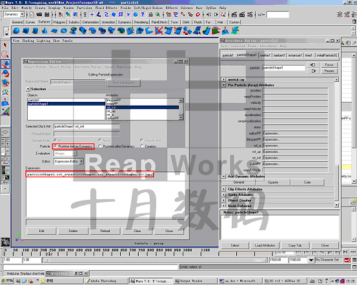Click the Delete expression button
The width and height of the screenshot is (357, 285).
[x=73, y=231]
